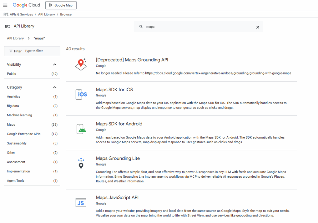Image resolution: width=318 pixels, height=223 pixels.
Task: Filter by Public visibility
Action: pos(11,74)
